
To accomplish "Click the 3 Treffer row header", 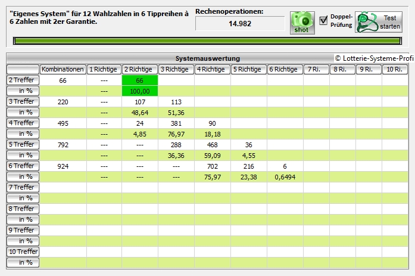I will pyautogui.click(x=23, y=101).
